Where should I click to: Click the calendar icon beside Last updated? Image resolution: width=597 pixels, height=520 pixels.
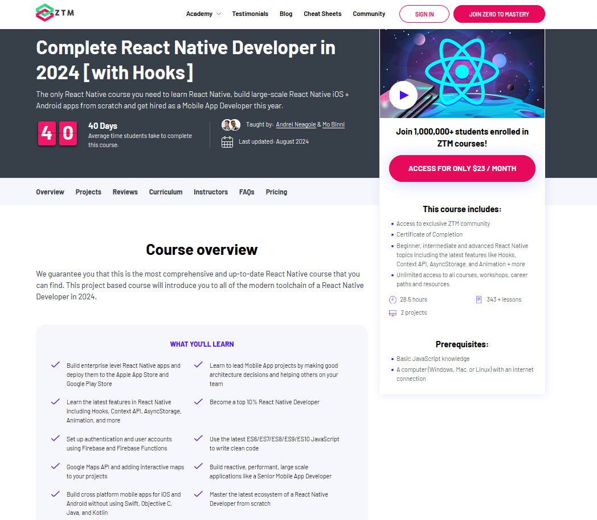(x=227, y=142)
